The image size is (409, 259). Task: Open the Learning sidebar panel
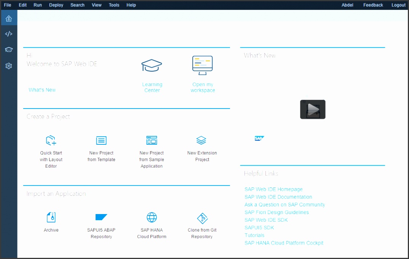click(x=8, y=50)
